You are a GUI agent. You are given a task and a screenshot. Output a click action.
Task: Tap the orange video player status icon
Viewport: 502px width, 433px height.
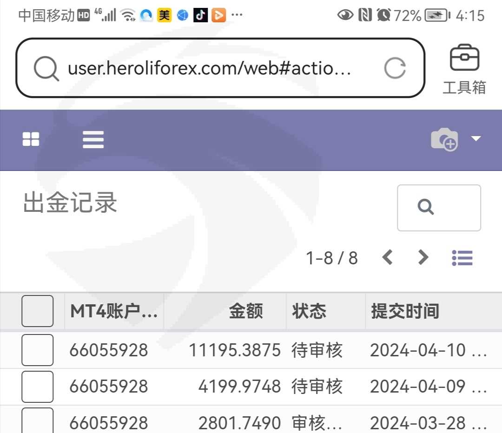click(x=218, y=15)
